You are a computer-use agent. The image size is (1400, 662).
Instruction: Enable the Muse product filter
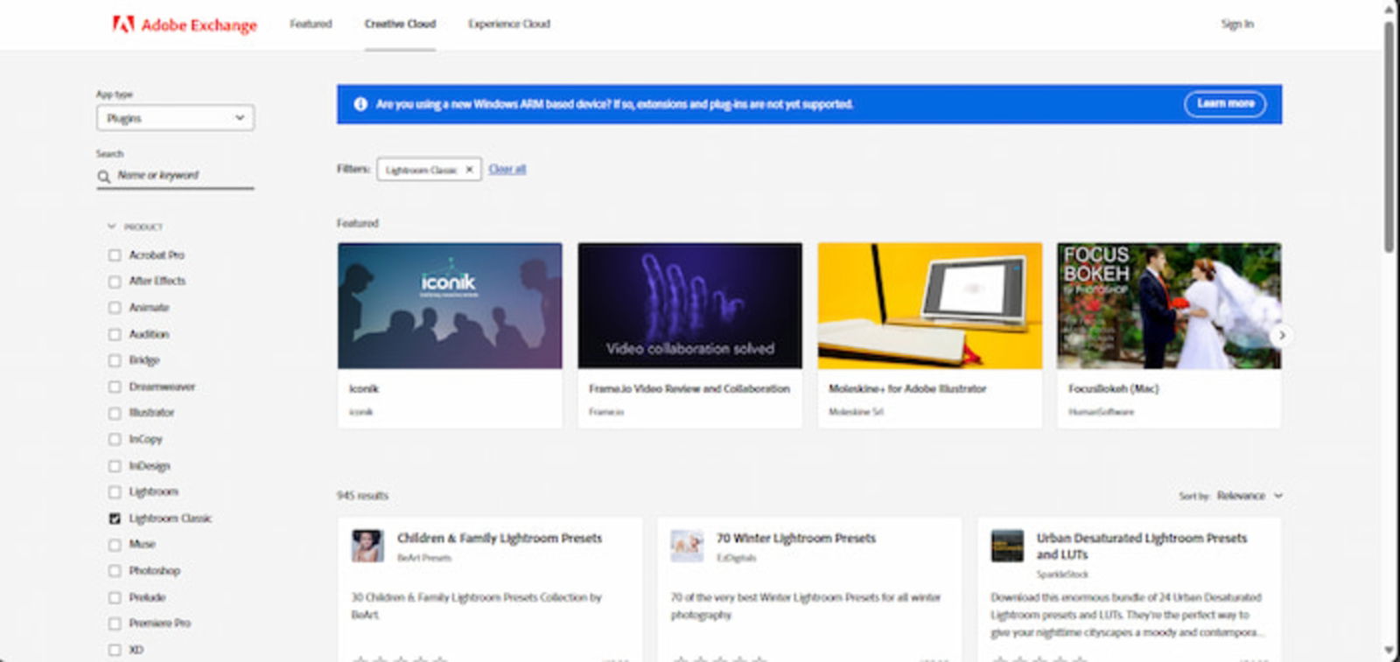[x=115, y=545]
